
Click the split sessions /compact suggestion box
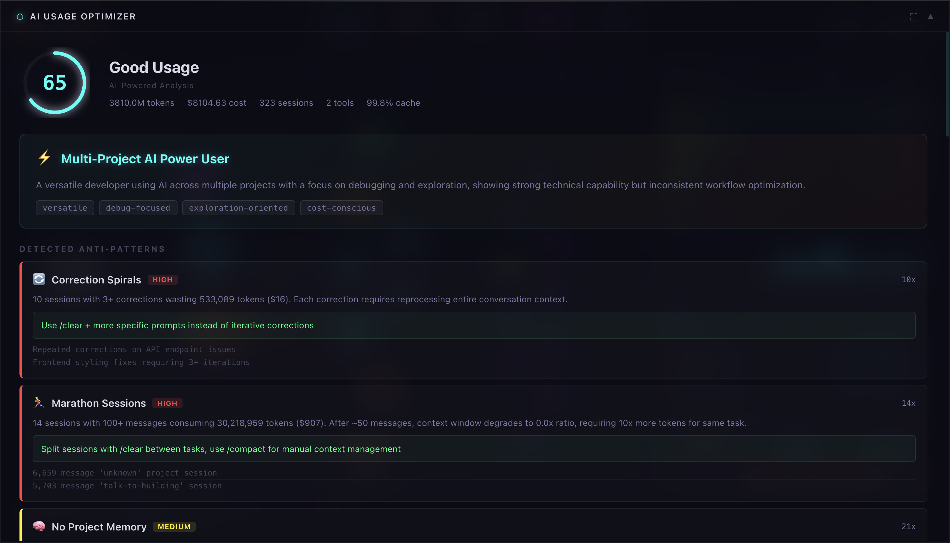point(474,449)
